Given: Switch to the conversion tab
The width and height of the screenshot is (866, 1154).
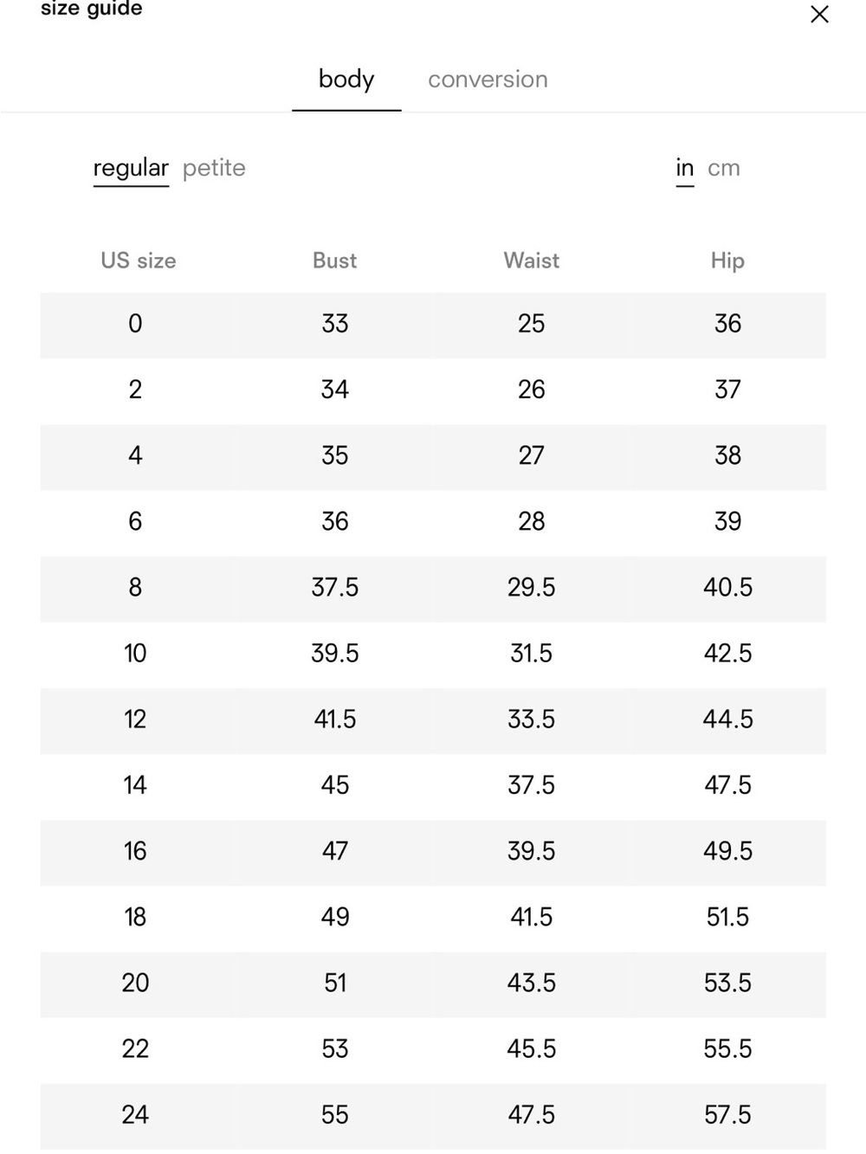Looking at the screenshot, I should (x=488, y=80).
